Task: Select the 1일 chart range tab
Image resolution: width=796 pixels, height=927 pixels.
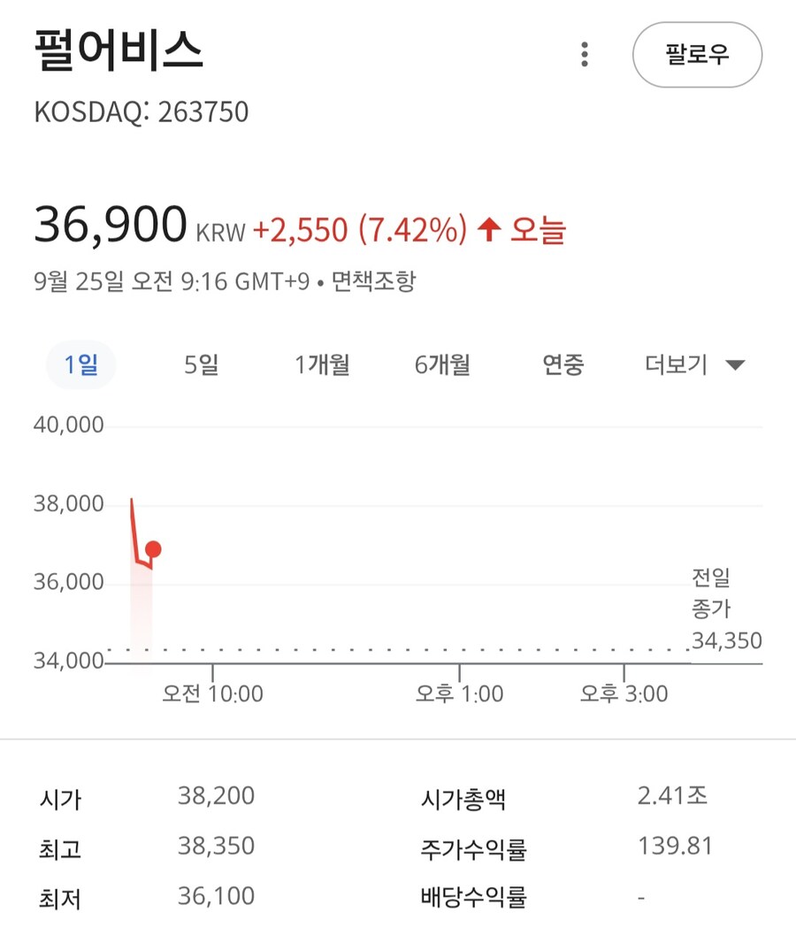Action: click(x=80, y=364)
